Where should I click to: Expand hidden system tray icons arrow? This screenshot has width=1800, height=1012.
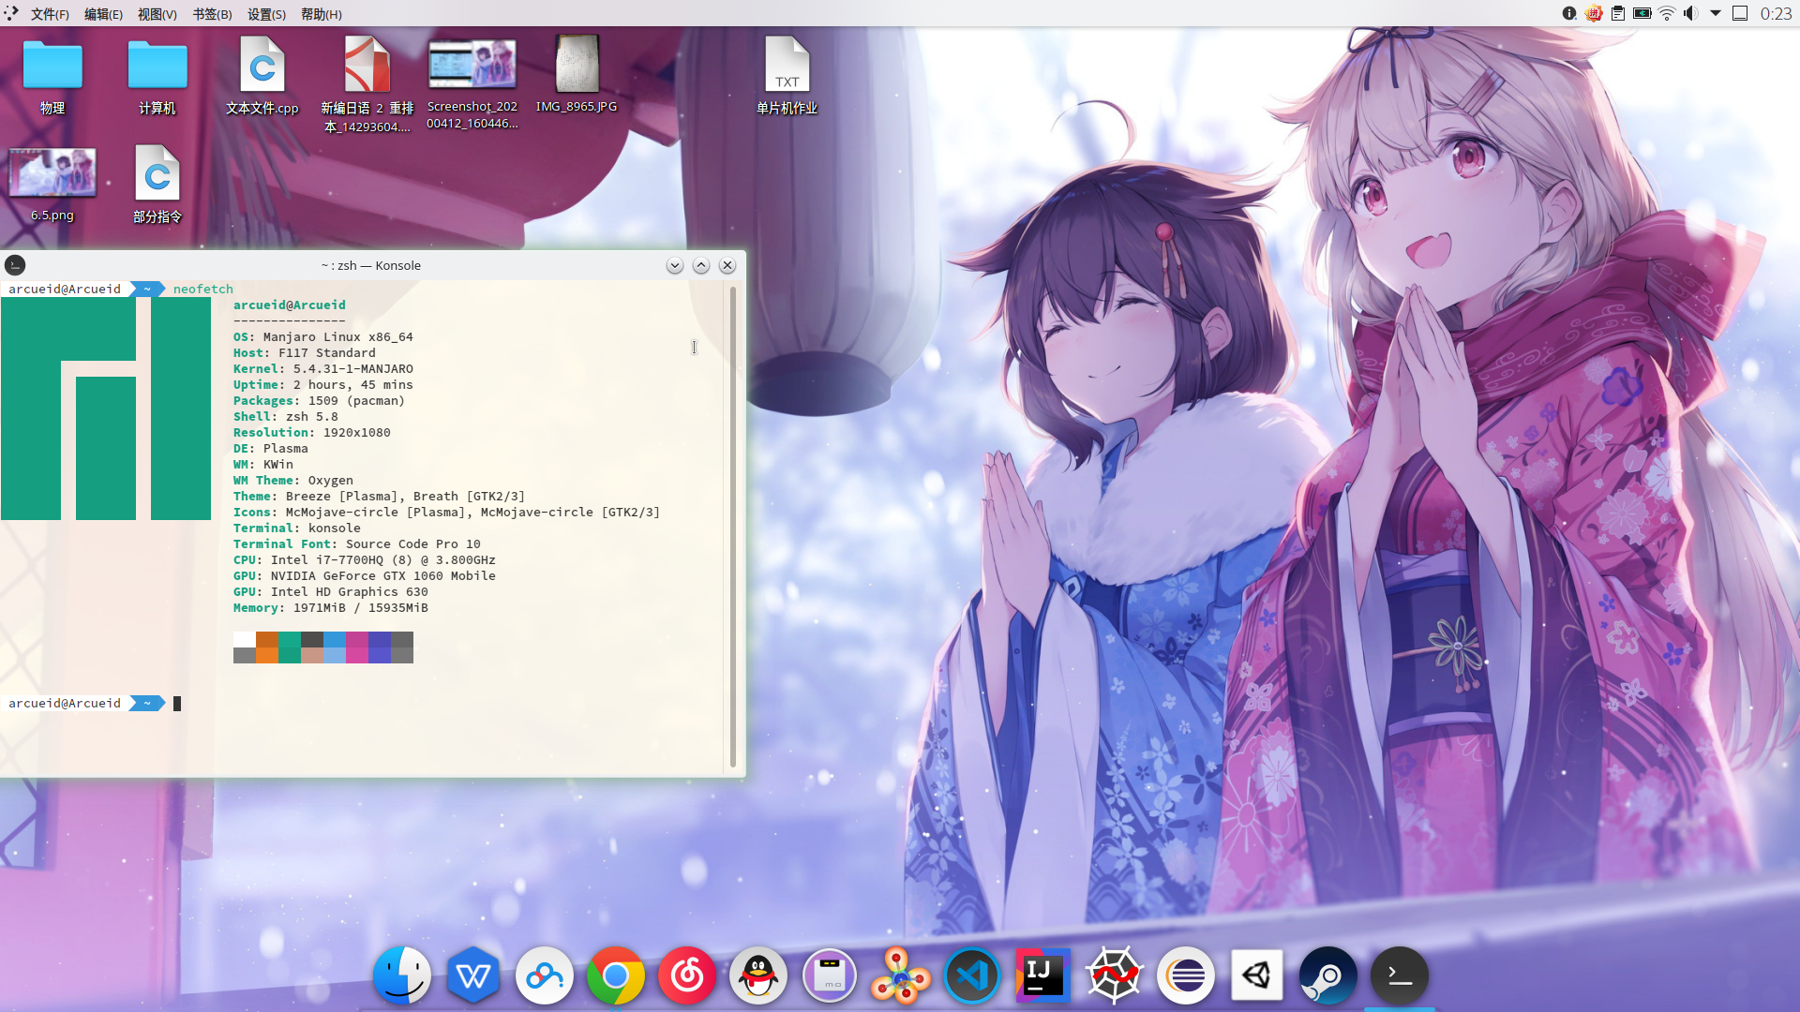1716,13
